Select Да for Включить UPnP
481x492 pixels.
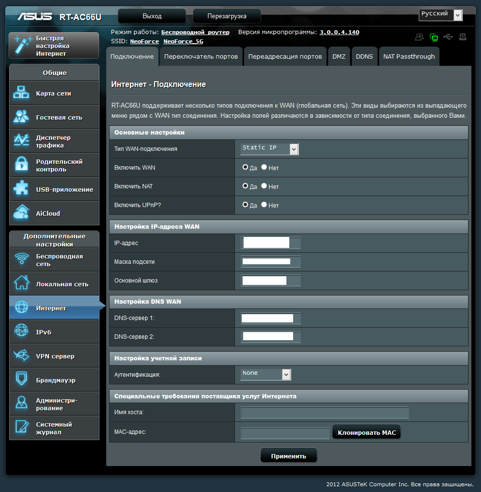pos(246,205)
